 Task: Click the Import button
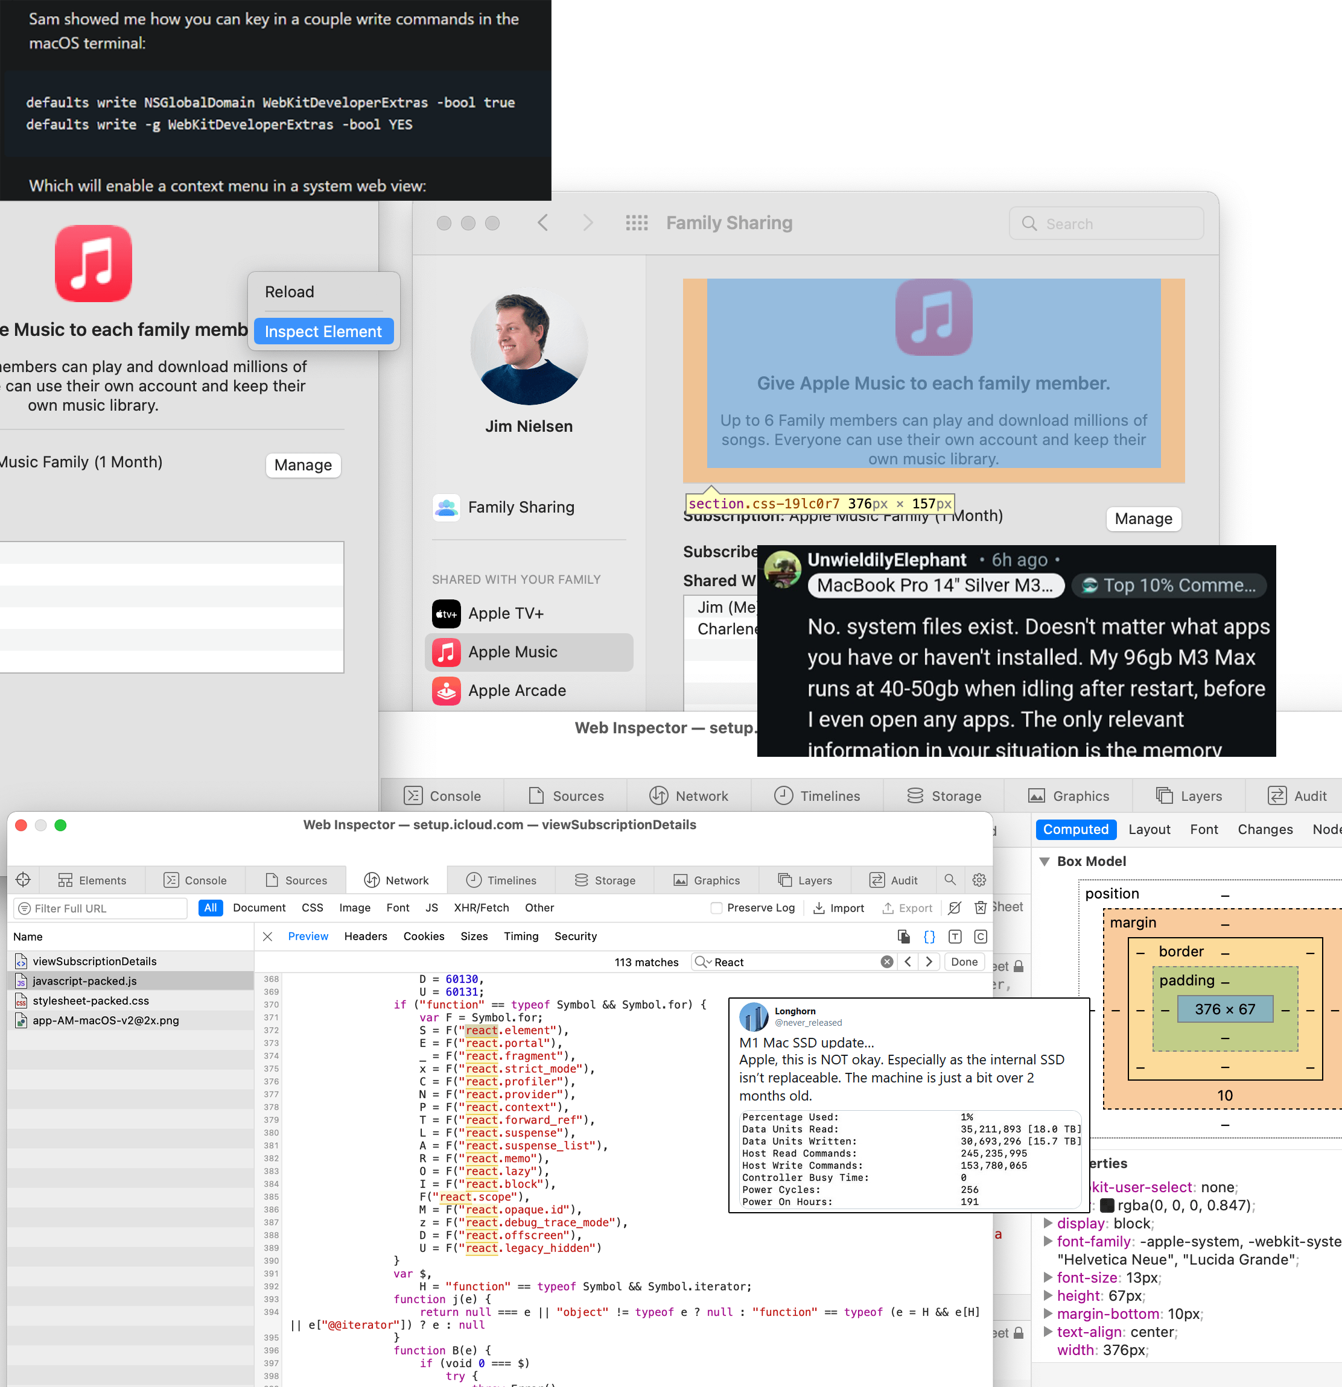point(839,908)
